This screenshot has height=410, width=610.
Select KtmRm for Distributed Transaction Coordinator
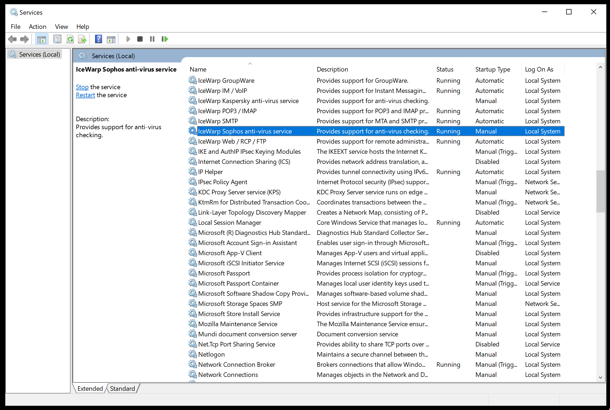pos(376,202)
